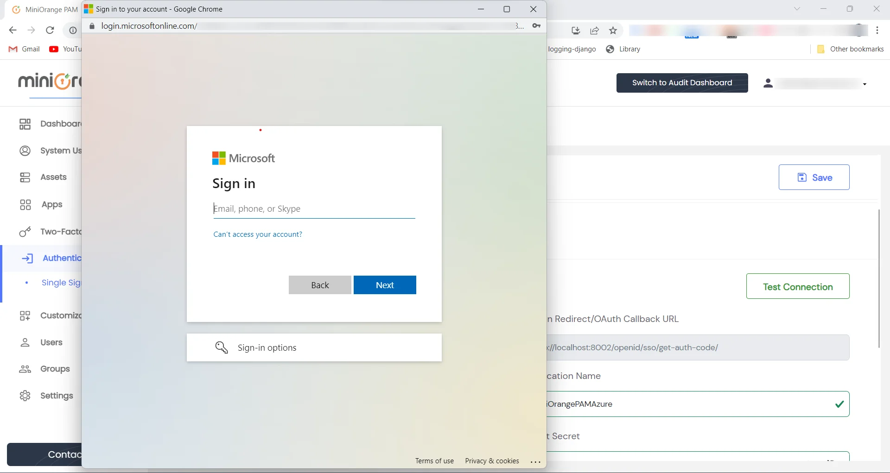This screenshot has height=473, width=890.
Task: Open Settings using the gear icon
Action: 25,396
